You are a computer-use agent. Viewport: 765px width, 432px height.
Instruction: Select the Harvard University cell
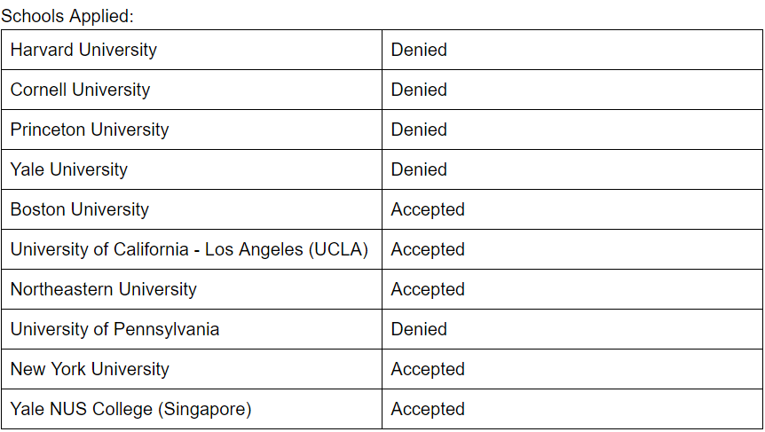pos(83,50)
